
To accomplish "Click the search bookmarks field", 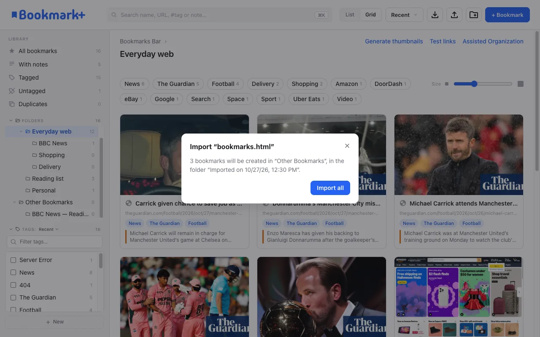I will pyautogui.click(x=219, y=15).
